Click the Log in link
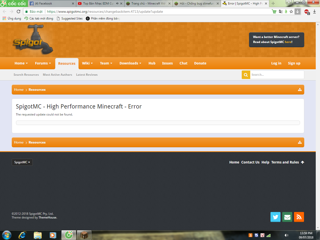 pyautogui.click(x=276, y=63)
